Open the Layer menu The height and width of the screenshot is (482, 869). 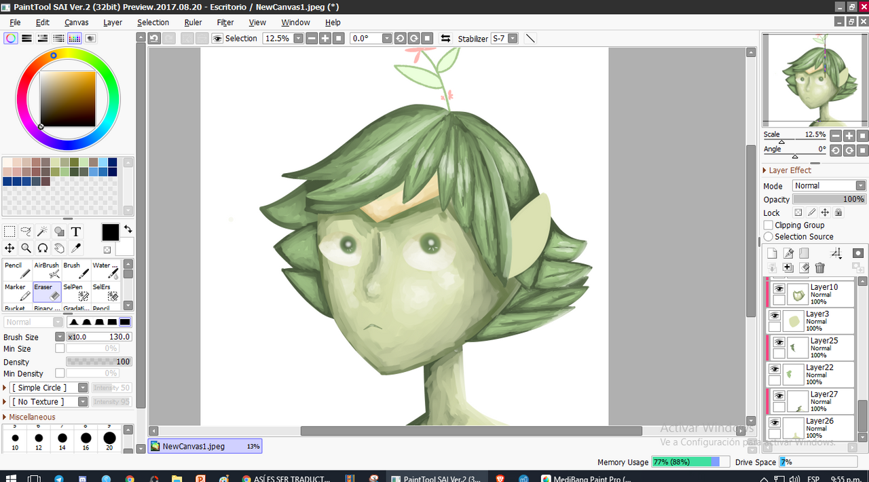click(x=113, y=22)
